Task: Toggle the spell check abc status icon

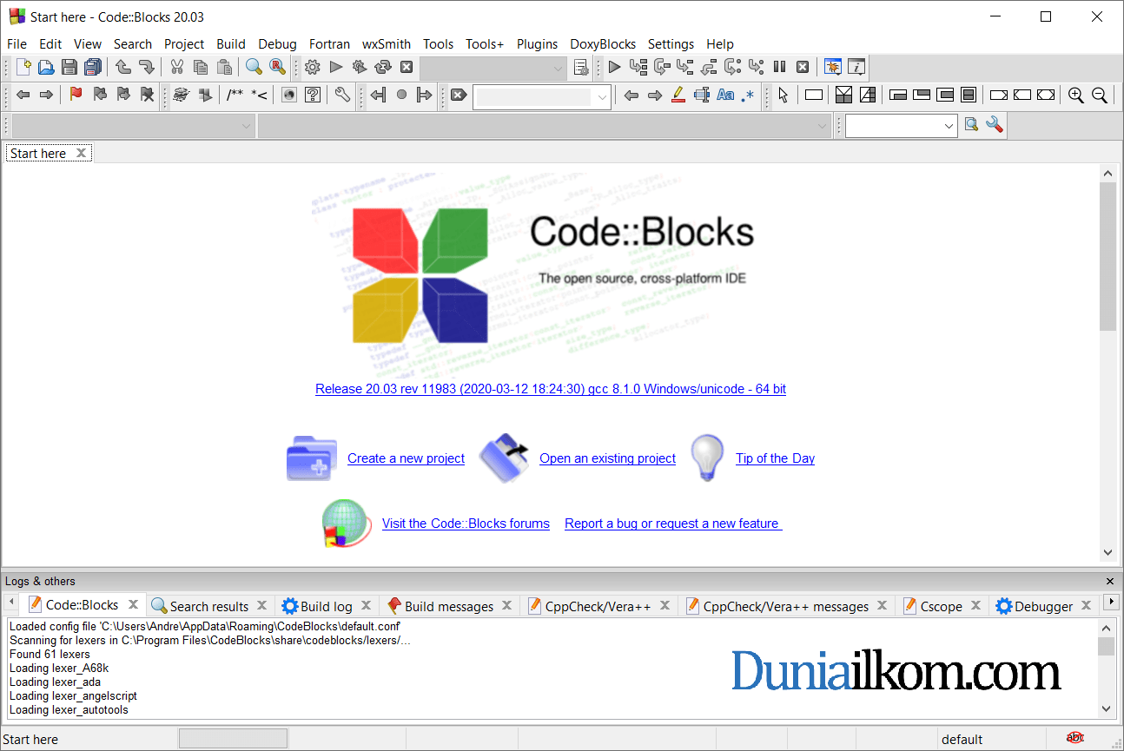Action: point(1075,739)
